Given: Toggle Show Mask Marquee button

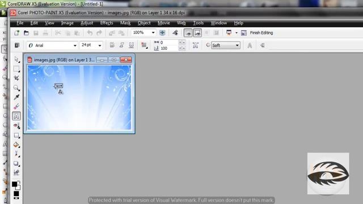Looking at the screenshot, I should pyautogui.click(x=188, y=33).
